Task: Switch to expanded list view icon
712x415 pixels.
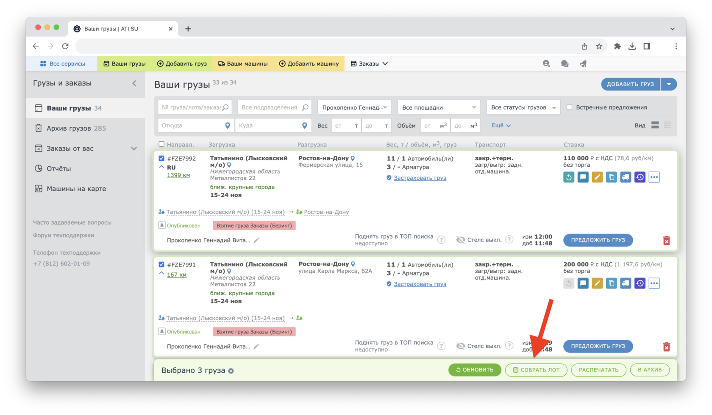Action: pos(655,125)
